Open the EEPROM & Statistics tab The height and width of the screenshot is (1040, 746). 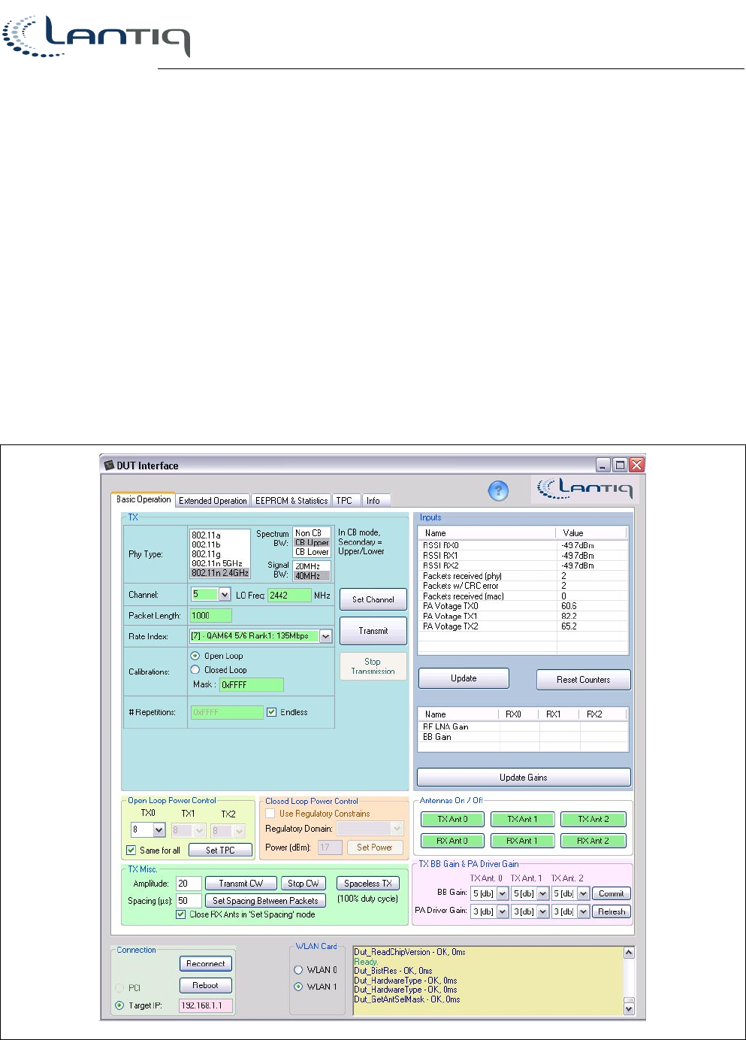coord(291,500)
